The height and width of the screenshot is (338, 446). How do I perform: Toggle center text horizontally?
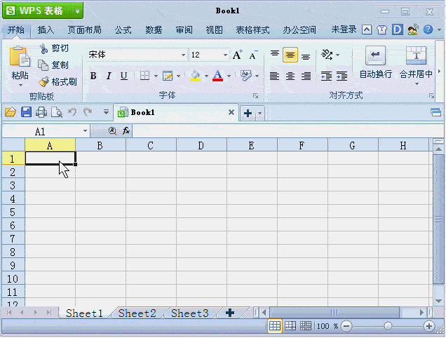[x=290, y=76]
